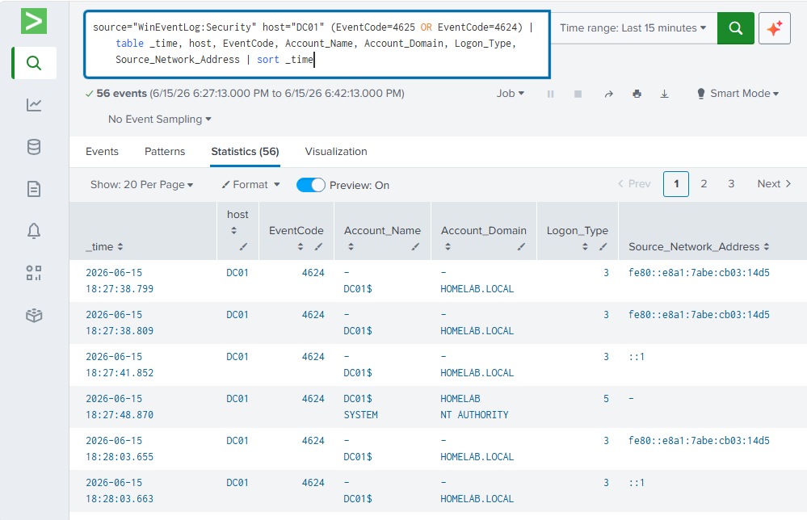Pause the search job

550,94
